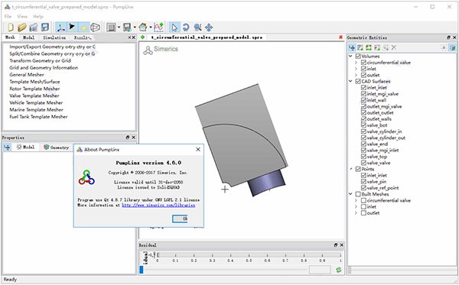Screen dimensions: 459x285
Task: Collapse the CAD Surfaces tree node
Action: [x=350, y=81]
